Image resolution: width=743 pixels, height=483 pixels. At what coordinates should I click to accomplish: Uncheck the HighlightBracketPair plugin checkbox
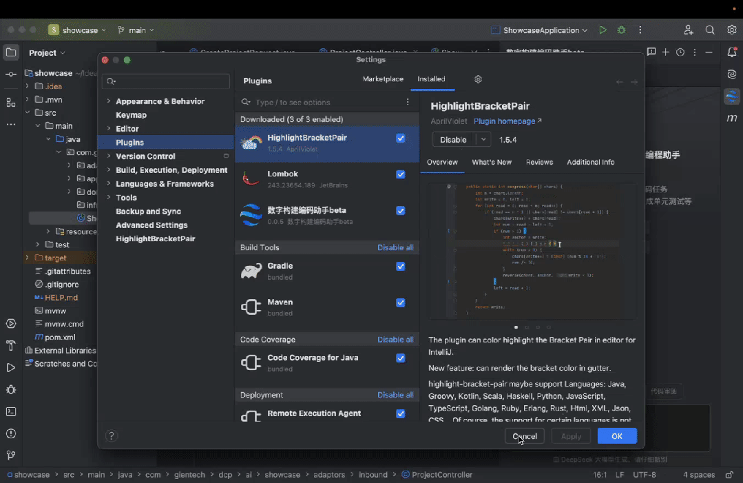pyautogui.click(x=400, y=138)
